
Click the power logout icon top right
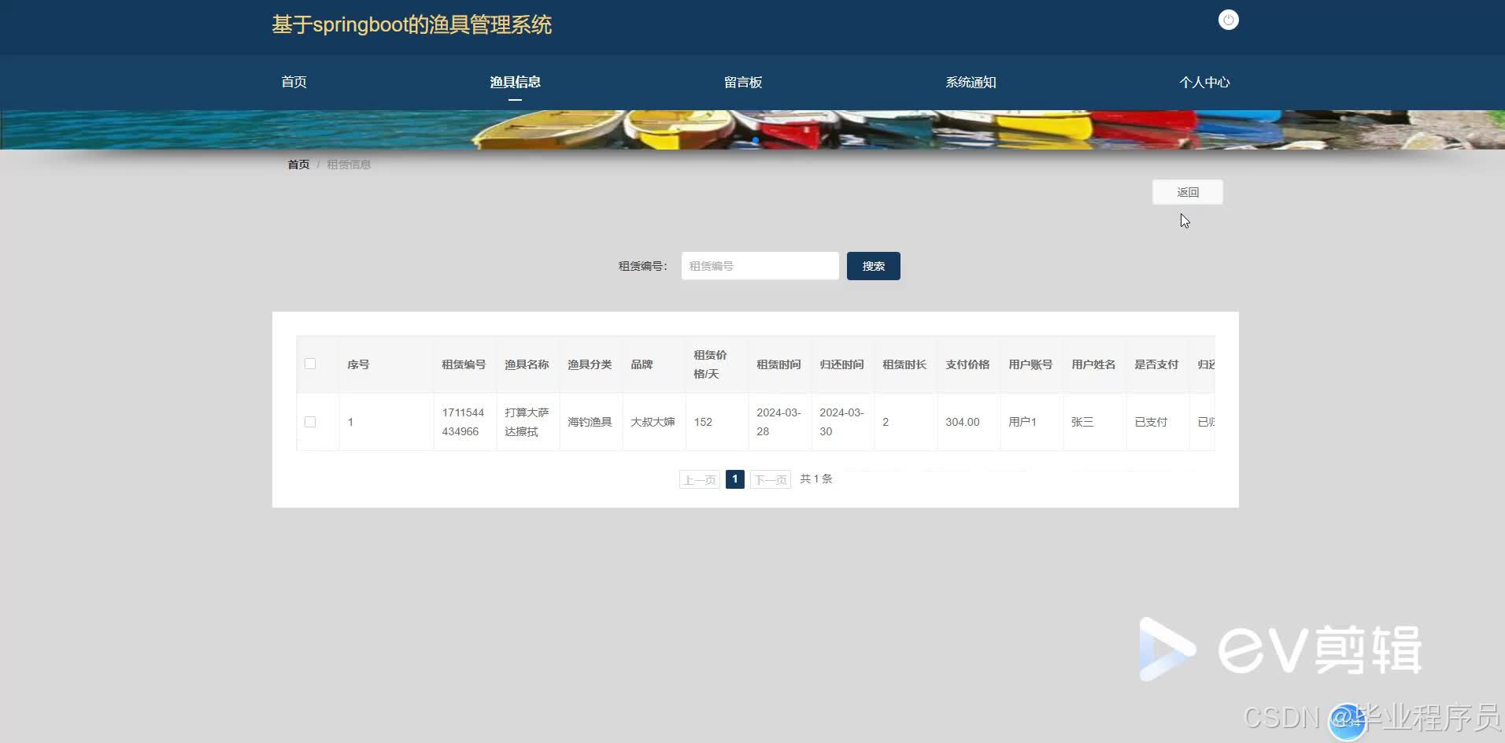(1228, 19)
